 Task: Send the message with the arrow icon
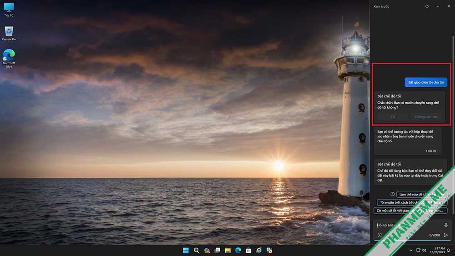446,235
